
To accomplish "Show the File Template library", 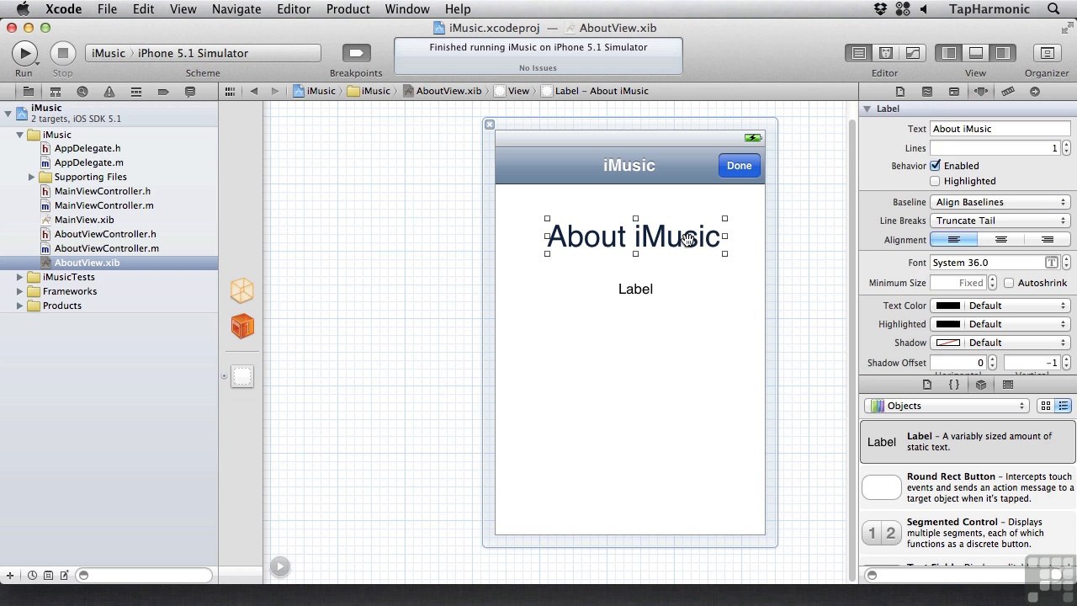I will tap(927, 385).
